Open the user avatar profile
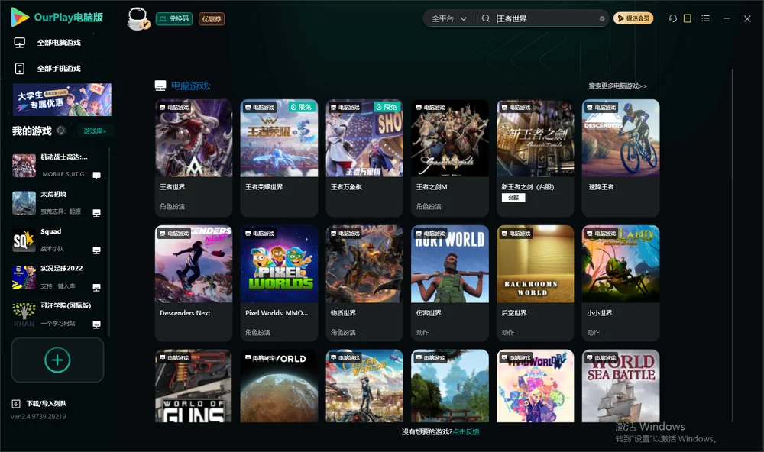 138,18
